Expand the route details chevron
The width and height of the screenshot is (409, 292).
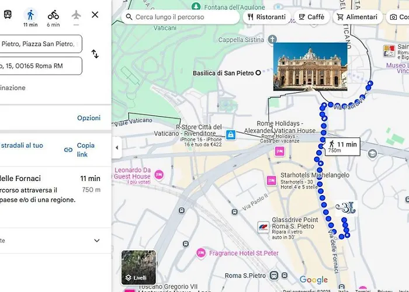tap(97, 241)
